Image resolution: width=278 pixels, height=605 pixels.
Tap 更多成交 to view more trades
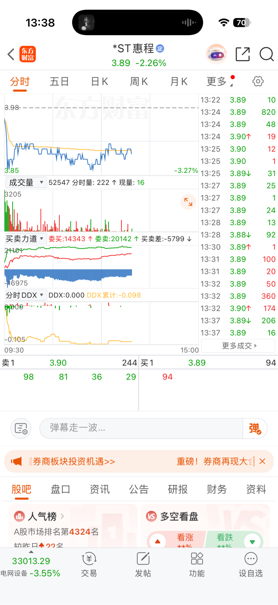pyautogui.click(x=238, y=346)
